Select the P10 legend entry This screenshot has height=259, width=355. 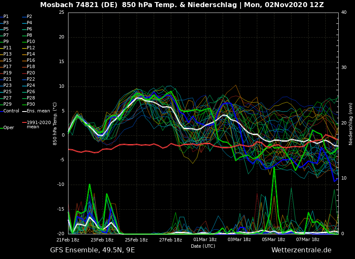pyautogui.click(x=31, y=42)
